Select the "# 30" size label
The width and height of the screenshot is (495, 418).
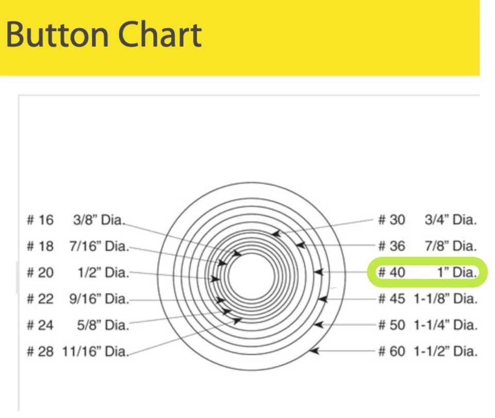(x=391, y=220)
